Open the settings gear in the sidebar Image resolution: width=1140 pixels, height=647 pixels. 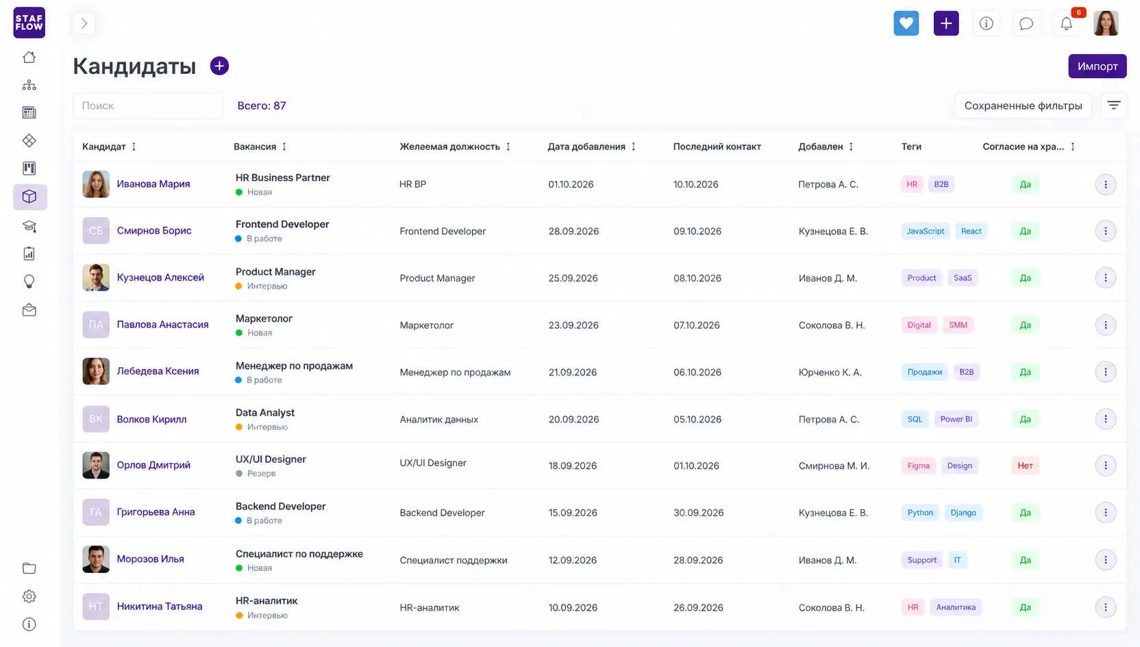click(29, 596)
